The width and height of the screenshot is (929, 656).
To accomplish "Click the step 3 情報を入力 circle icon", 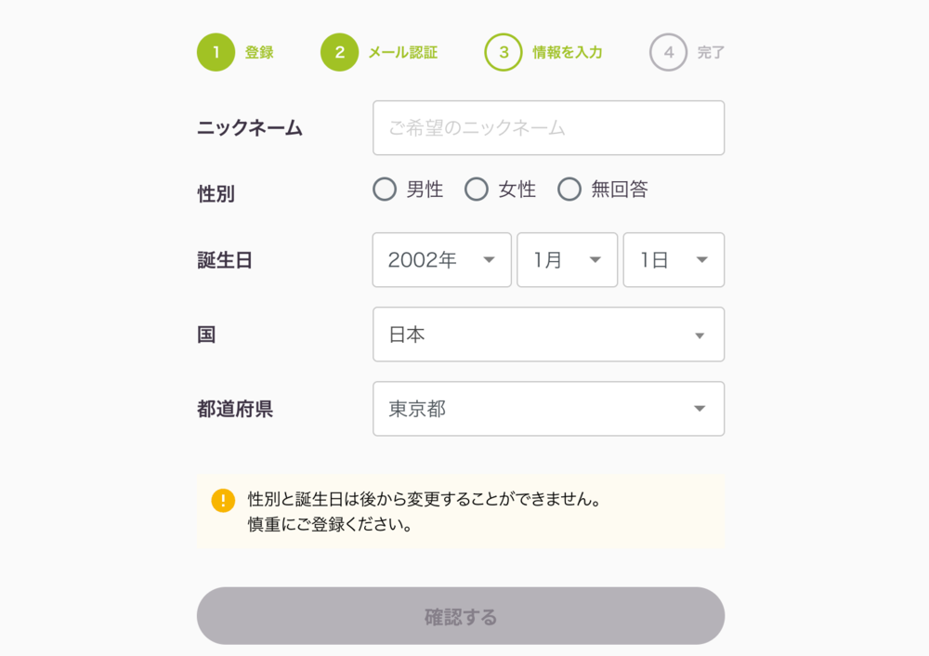I will [x=504, y=52].
